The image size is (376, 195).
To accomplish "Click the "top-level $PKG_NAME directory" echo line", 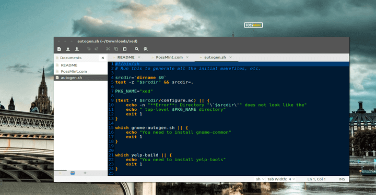I will coord(176,110).
